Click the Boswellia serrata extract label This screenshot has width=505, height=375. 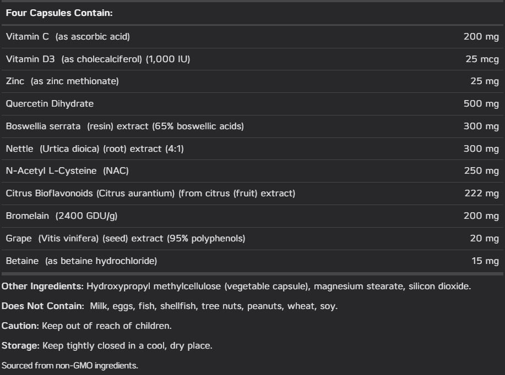coord(124,126)
